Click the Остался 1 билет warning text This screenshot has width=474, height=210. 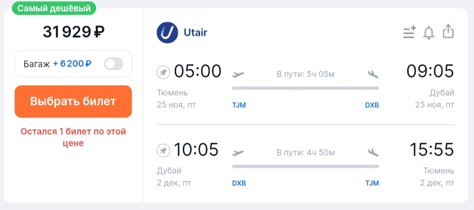(x=73, y=138)
